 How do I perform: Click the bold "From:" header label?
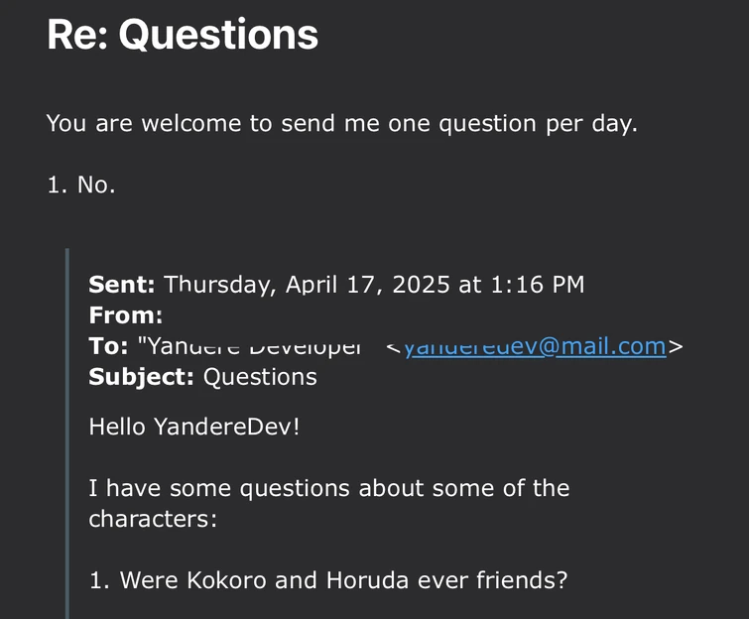125,315
